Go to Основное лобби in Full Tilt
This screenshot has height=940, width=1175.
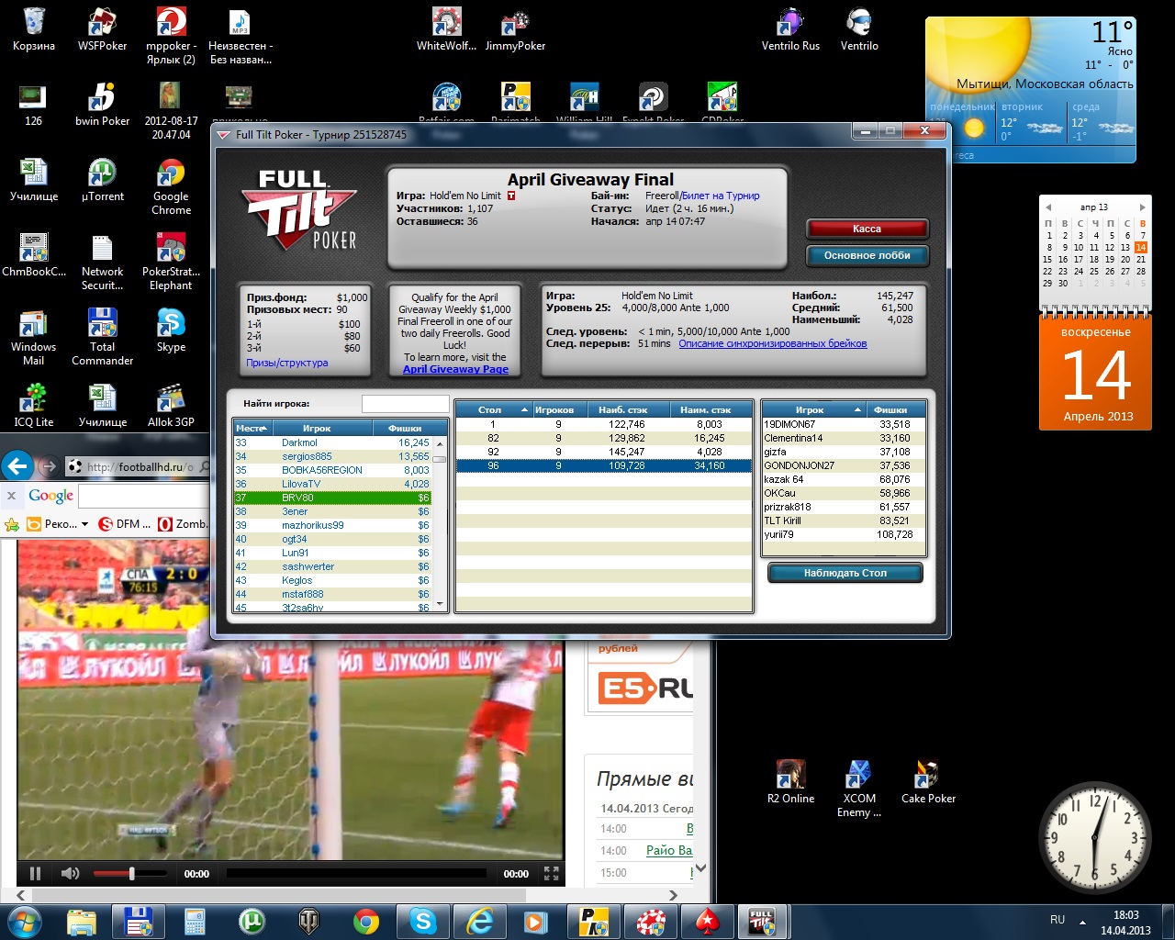coord(867,255)
